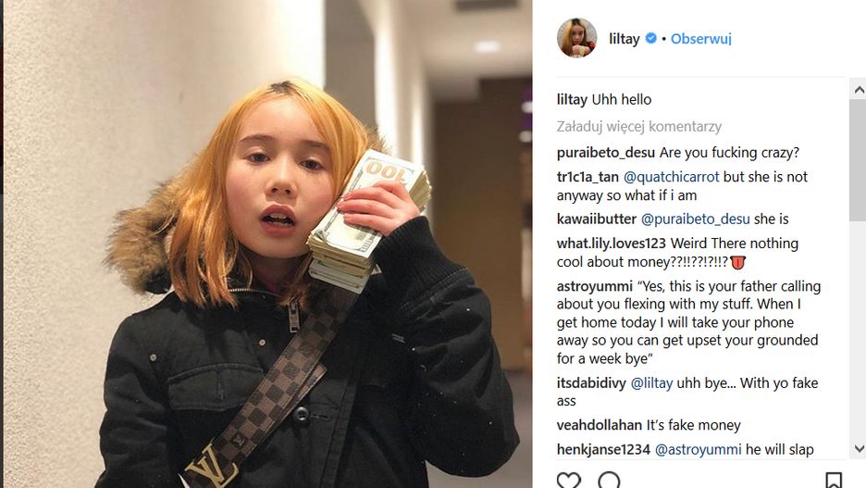
Task: Click the post photo of the money stack
Action: (x=267, y=244)
